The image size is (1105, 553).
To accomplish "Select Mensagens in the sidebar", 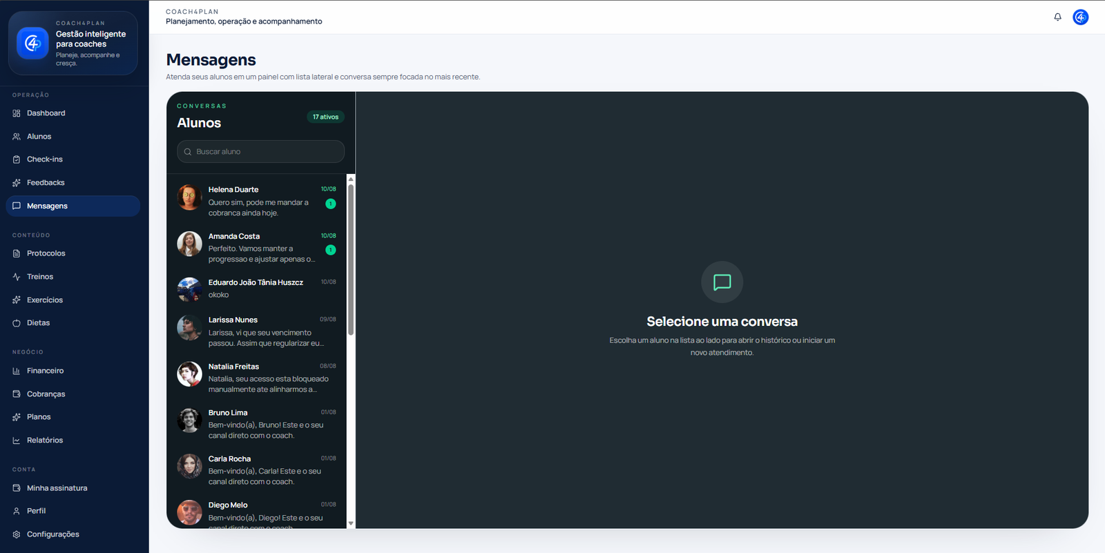I will click(73, 206).
